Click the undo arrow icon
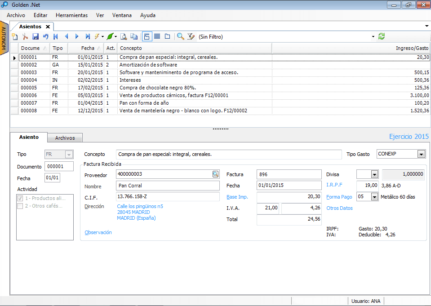The image size is (431, 306). (x=45, y=36)
